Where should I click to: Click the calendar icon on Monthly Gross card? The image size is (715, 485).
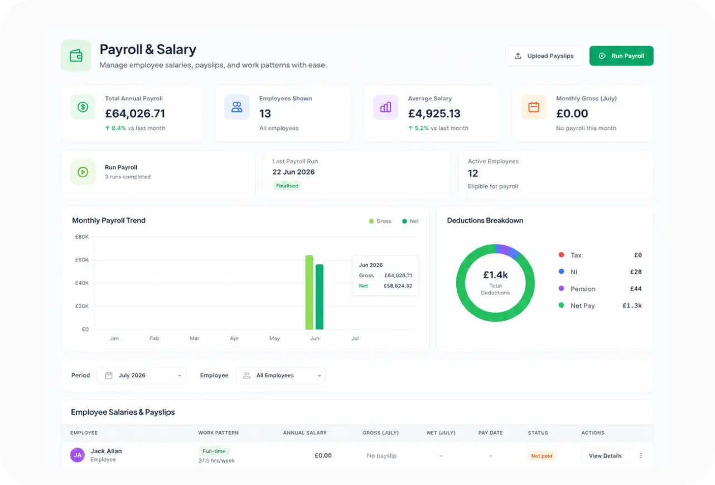(x=534, y=107)
